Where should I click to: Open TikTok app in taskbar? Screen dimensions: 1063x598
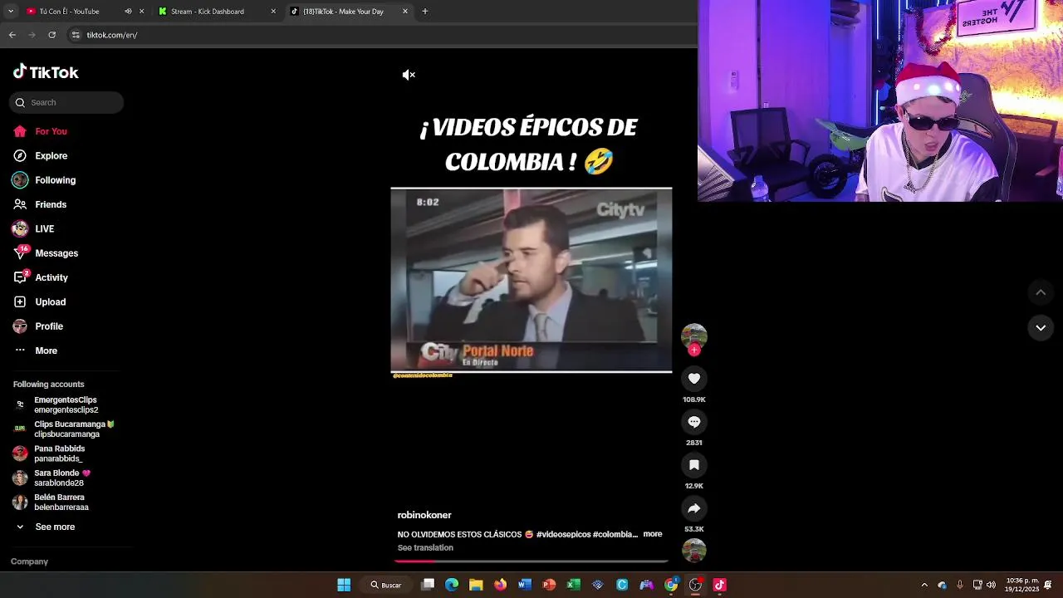(x=719, y=585)
